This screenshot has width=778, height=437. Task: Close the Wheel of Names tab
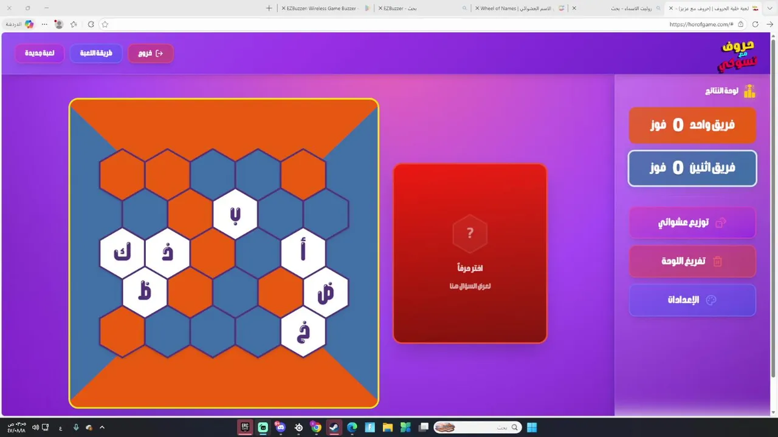tap(477, 8)
